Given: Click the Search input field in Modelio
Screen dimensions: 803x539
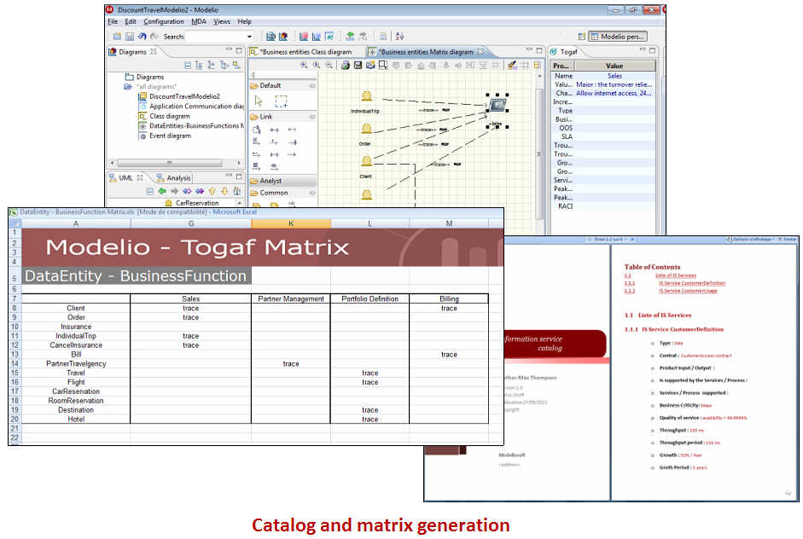Looking at the screenshot, I should coord(216,37).
